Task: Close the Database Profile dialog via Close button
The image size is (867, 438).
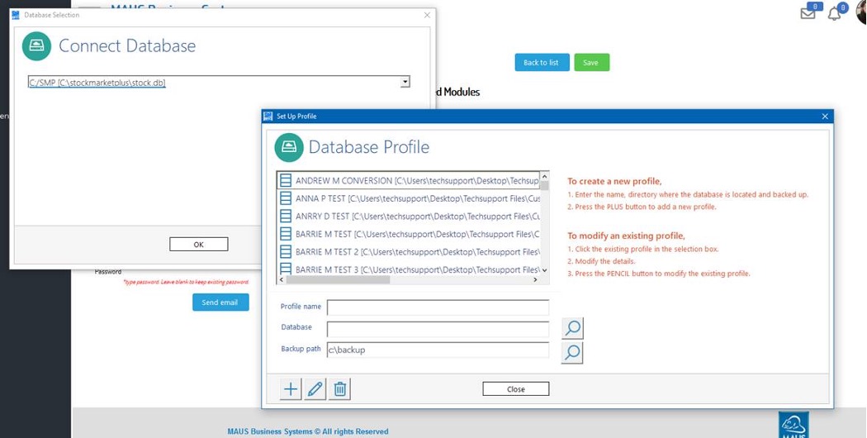Action: 516,388
